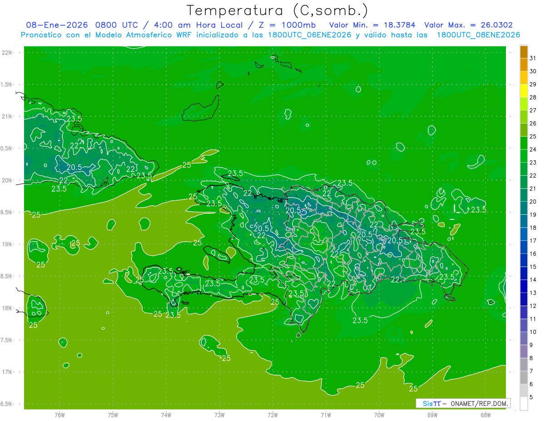The image size is (545, 421).
Task: Click the 21N latitude axis label
Action: coord(7,117)
